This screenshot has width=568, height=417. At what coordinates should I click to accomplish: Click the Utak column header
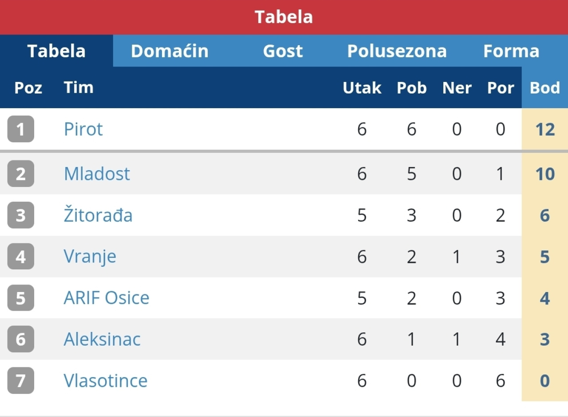coord(362,88)
